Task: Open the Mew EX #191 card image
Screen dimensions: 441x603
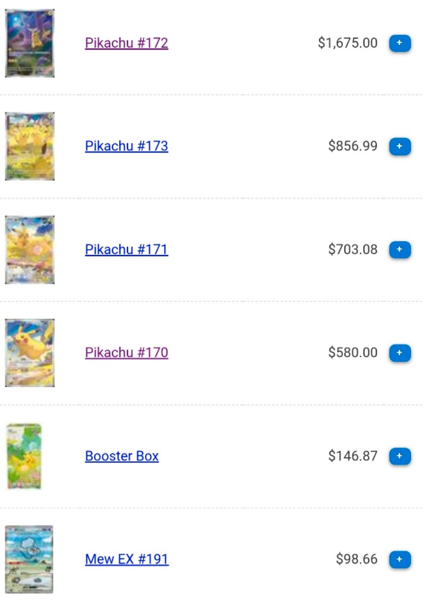Action: (x=29, y=559)
